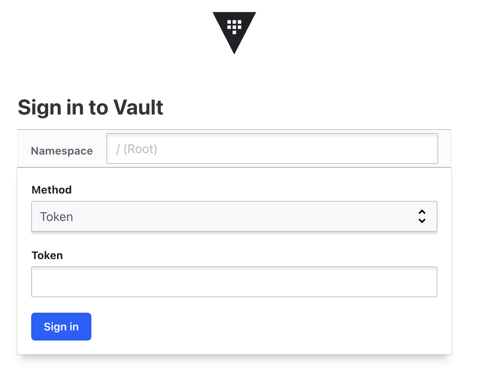Image resolution: width=481 pixels, height=374 pixels.
Task: Click the 'Sign in to Vault' heading
Action: (91, 107)
